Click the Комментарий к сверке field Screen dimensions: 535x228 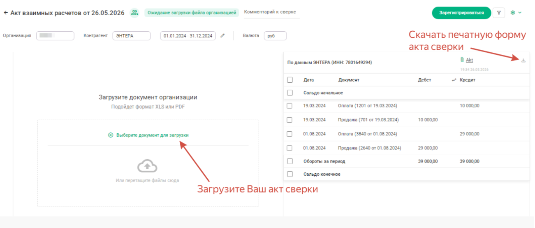coord(272,12)
